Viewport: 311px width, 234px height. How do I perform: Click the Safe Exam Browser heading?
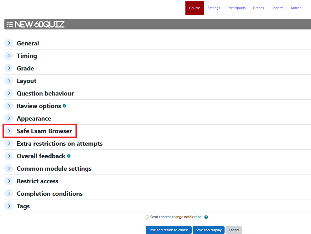tap(44, 131)
